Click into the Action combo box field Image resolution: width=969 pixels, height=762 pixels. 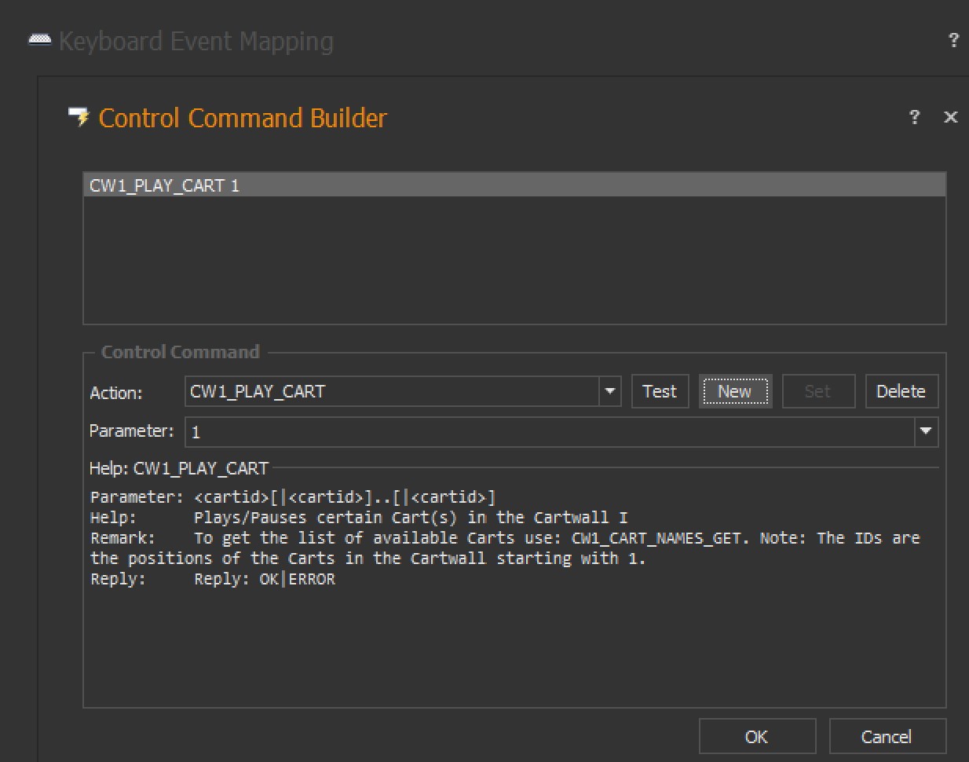click(x=393, y=391)
